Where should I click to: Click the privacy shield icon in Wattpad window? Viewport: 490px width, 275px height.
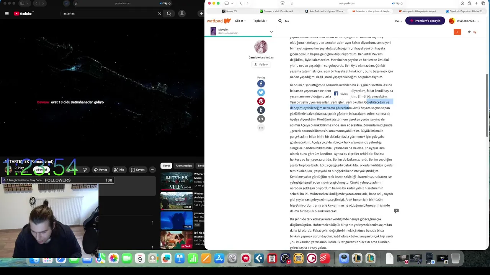pyautogui.click(x=283, y=3)
